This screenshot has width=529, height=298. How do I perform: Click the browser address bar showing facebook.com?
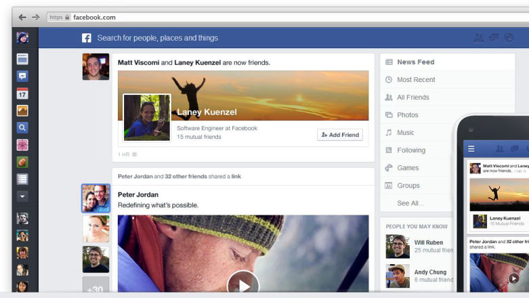288,17
